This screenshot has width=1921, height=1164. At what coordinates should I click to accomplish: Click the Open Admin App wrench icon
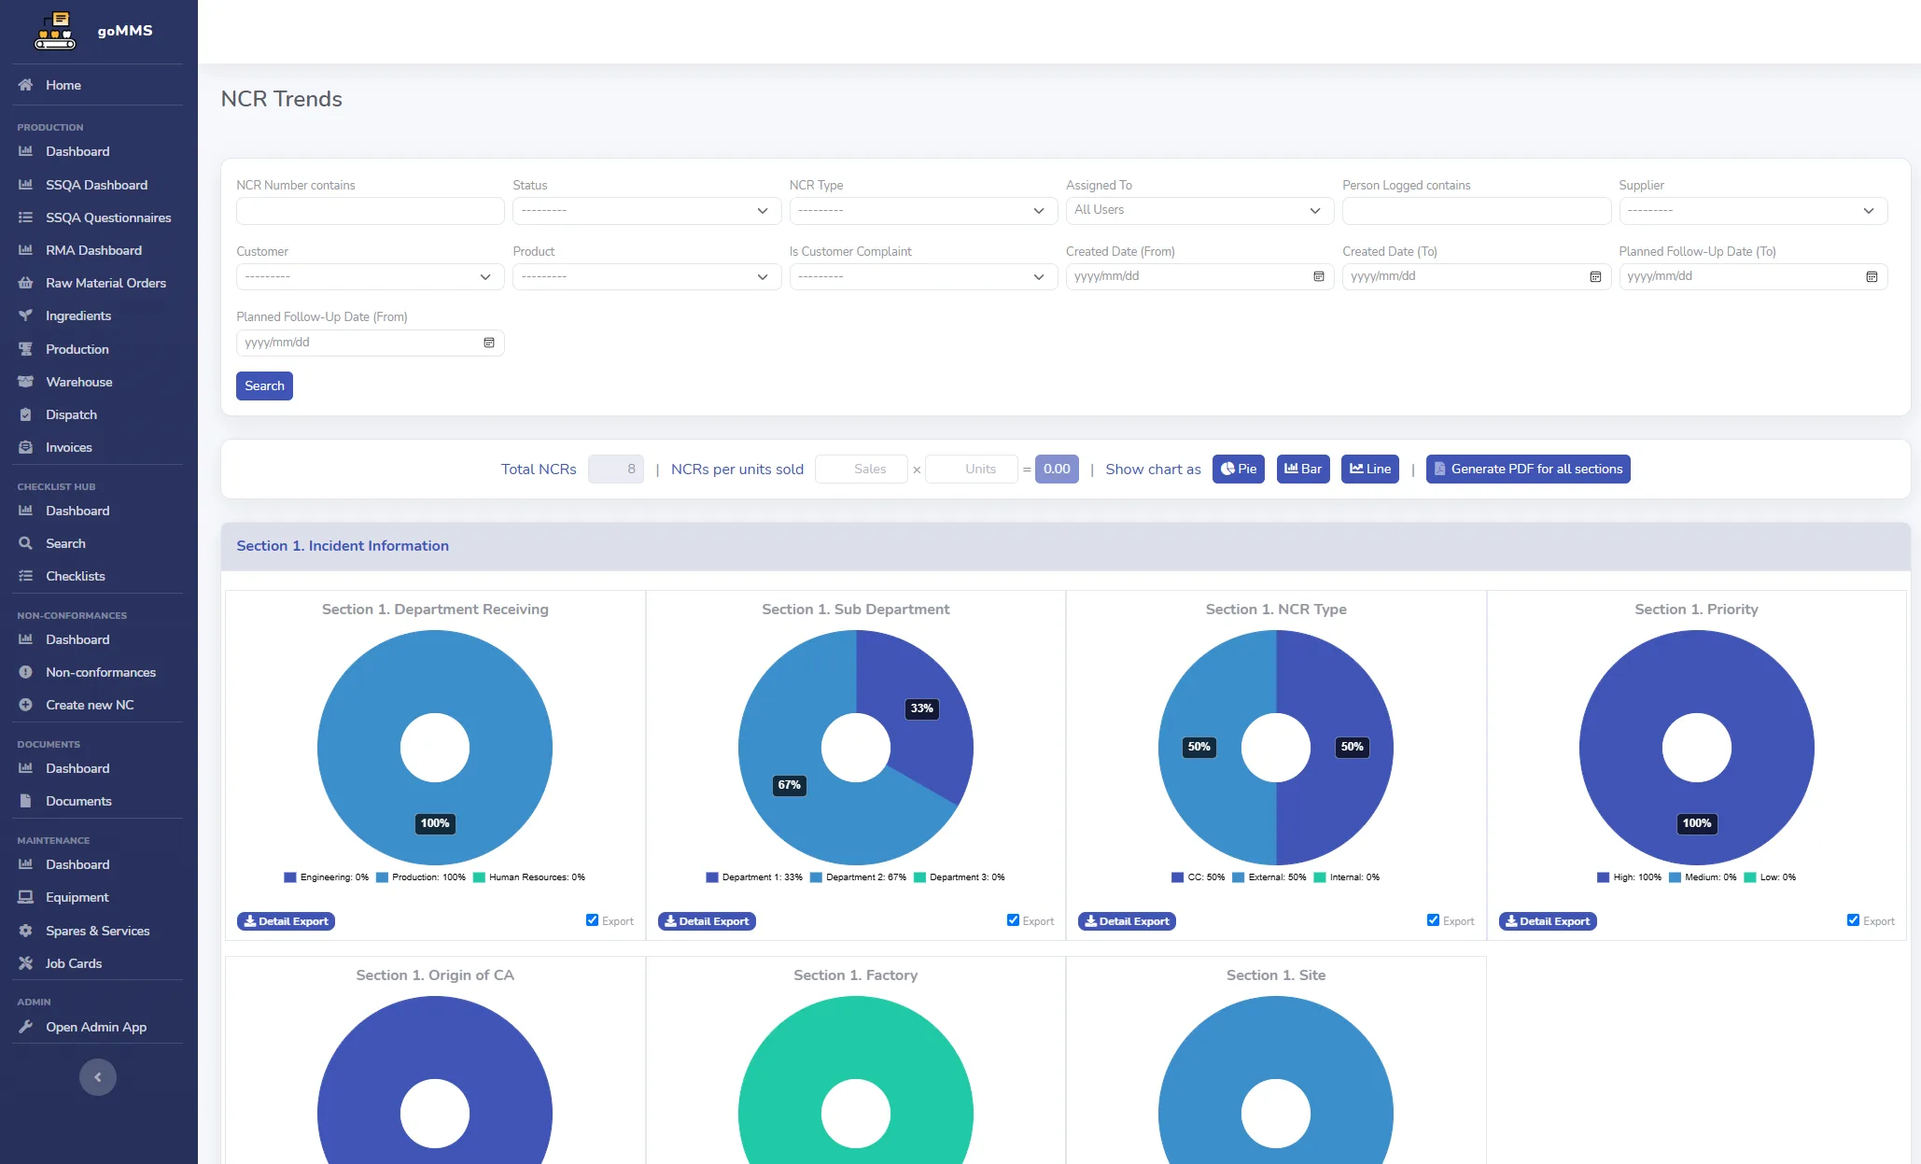click(25, 1027)
